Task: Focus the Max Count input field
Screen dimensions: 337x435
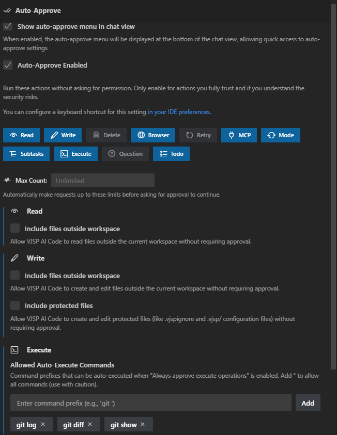Action: click(101, 181)
